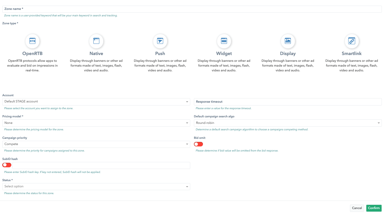Click the OpenRTB heading label
Viewport: 383px width, 213px height.
click(33, 54)
